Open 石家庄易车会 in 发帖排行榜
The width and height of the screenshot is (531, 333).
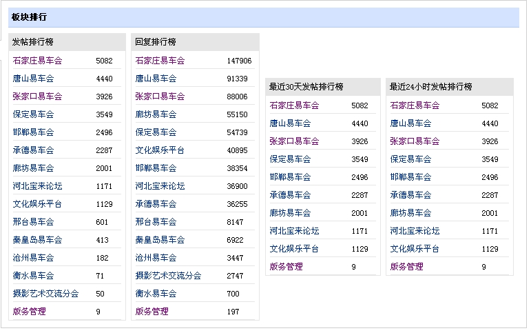(38, 61)
